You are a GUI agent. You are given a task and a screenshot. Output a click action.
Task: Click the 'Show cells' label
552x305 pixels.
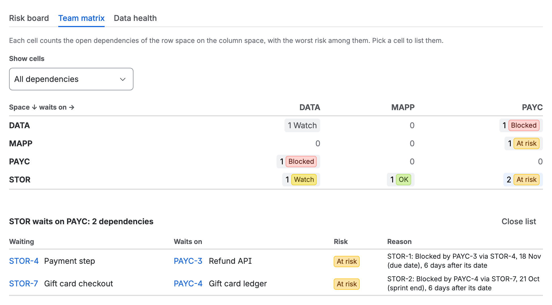click(x=27, y=59)
